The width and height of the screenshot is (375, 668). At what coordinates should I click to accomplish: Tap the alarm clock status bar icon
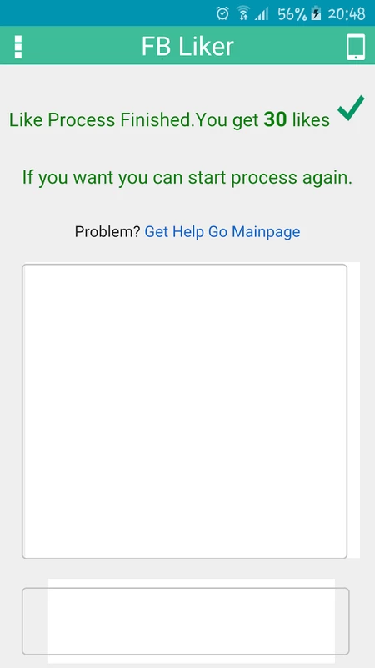click(x=222, y=13)
